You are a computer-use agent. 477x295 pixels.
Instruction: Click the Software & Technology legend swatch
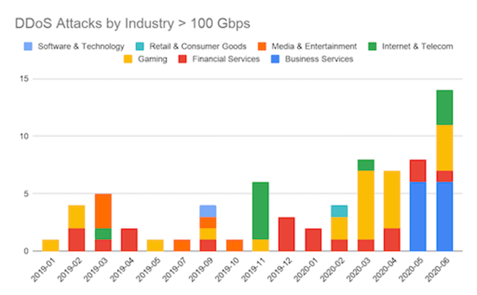(28, 47)
